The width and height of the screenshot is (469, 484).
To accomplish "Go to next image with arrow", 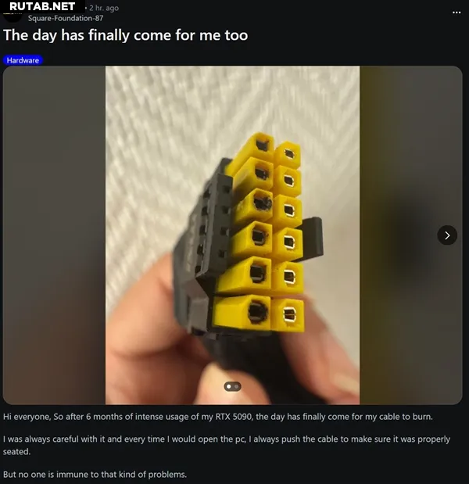I will click(447, 235).
